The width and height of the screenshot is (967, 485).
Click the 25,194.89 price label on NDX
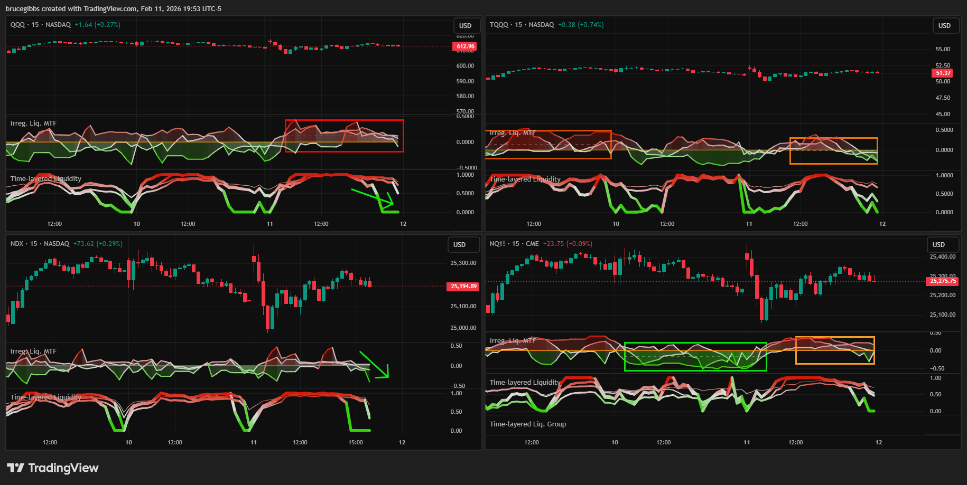tap(463, 287)
